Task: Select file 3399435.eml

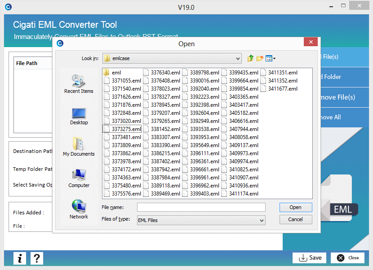Action: (x=240, y=72)
